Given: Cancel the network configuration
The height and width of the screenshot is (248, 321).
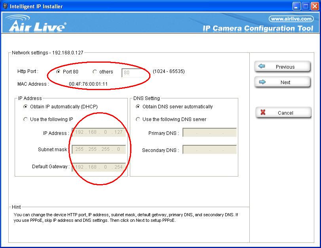Looking at the screenshot, I should [x=283, y=113].
